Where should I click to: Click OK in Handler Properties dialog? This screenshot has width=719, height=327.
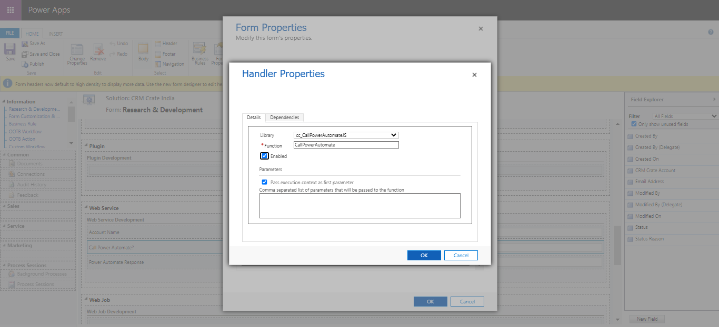pyautogui.click(x=424, y=255)
